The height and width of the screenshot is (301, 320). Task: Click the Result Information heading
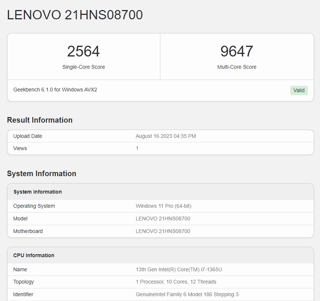pos(40,120)
